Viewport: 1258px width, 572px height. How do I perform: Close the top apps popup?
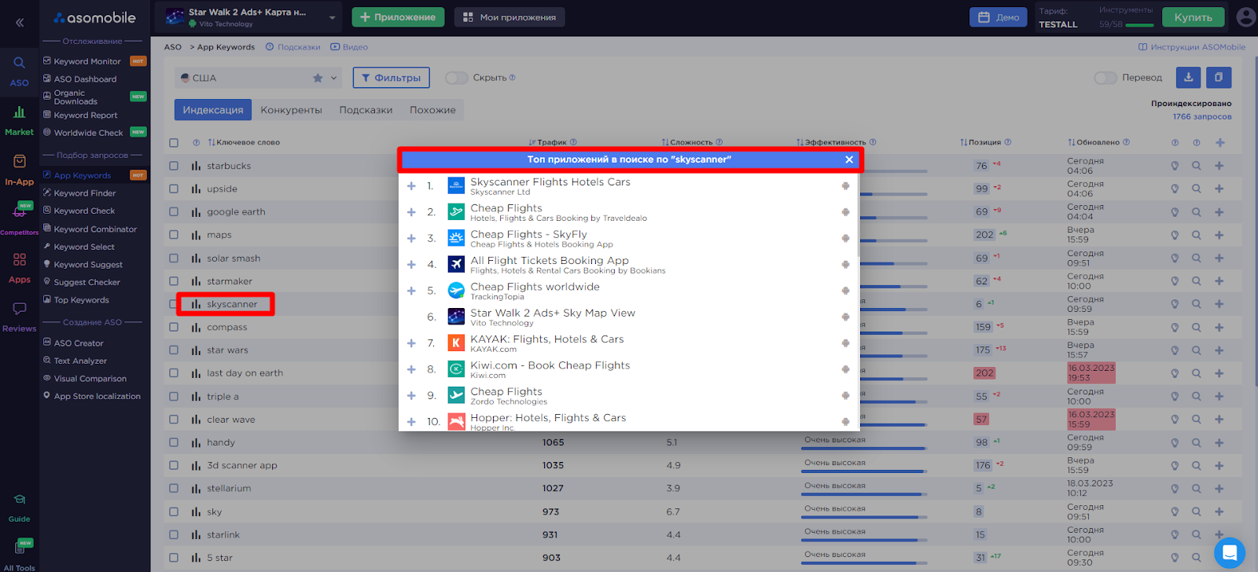849,159
